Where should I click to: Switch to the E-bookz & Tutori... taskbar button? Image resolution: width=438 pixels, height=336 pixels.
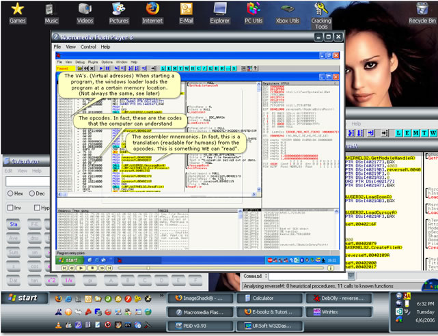pyautogui.click(x=269, y=311)
